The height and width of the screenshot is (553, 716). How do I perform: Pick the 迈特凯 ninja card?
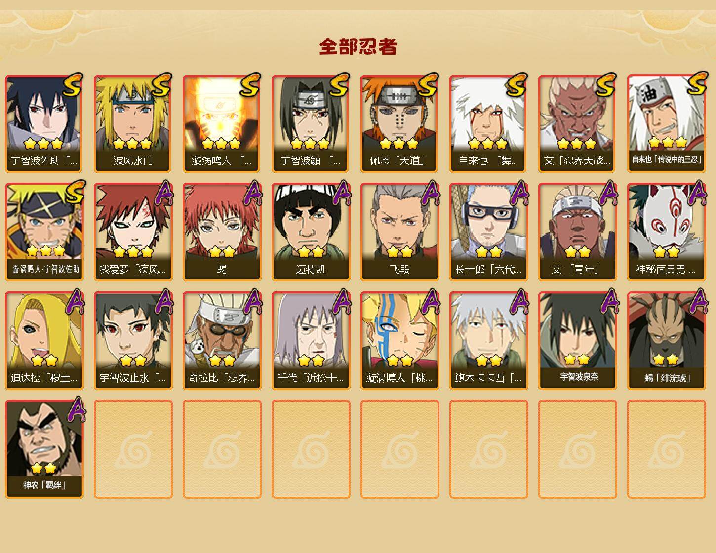311,232
